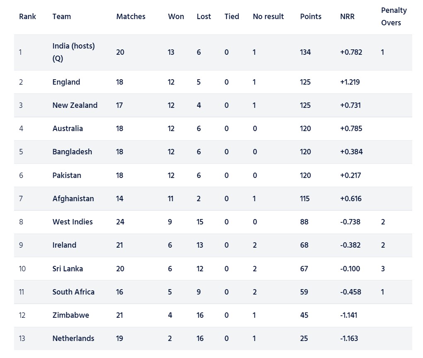Click the Points column header
Image resolution: width=423 pixels, height=358 pixels.
coord(311,17)
